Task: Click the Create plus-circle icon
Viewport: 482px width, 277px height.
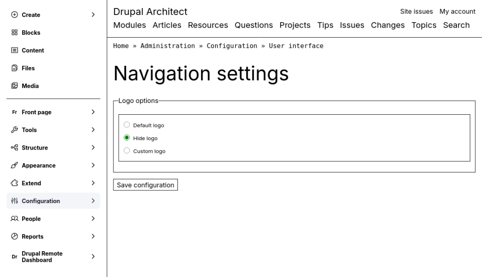Action: [15, 15]
